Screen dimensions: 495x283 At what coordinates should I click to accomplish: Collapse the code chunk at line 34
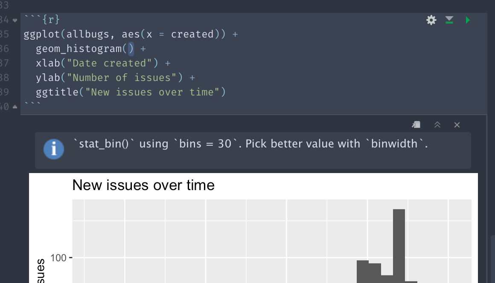pos(15,20)
